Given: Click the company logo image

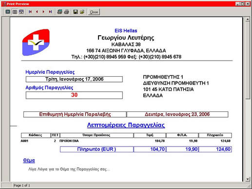Looking at the screenshot, I should click(x=36, y=42).
